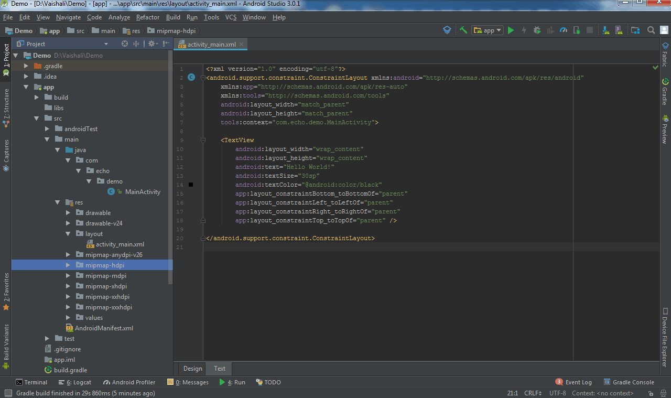Select build.gradle file in tree
This screenshot has height=398, width=671.
[x=70, y=370]
